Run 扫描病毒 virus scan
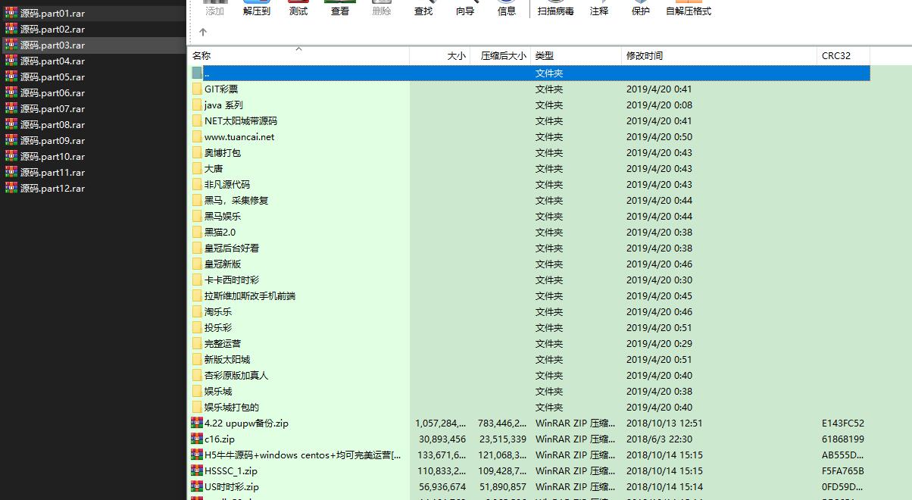The image size is (912, 500). tap(555, 8)
